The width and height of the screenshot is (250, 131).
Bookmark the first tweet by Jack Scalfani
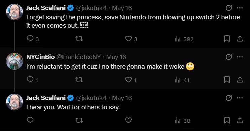227,39
